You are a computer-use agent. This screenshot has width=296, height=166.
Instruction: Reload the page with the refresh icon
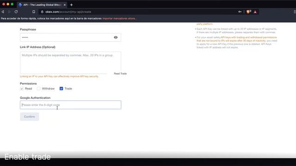[16, 12]
